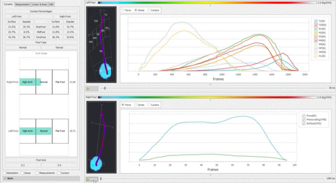Toggle Surface(CM2) curve checkbox
Screen dimensions: 336x183
(304, 124)
